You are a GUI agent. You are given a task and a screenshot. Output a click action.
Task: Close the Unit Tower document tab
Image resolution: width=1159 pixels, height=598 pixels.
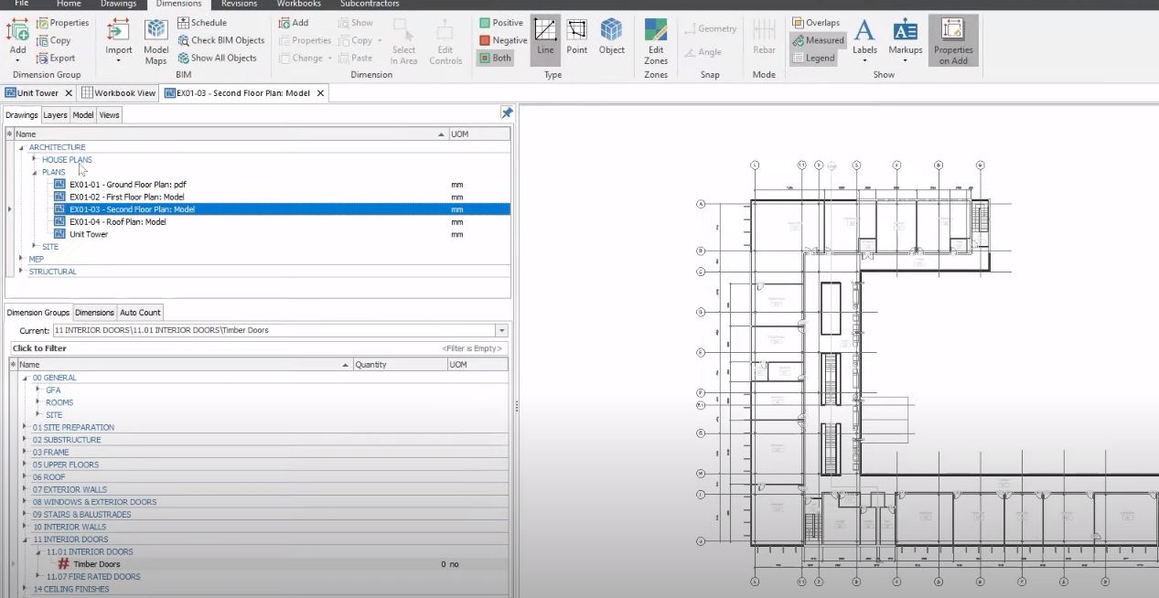click(x=69, y=93)
